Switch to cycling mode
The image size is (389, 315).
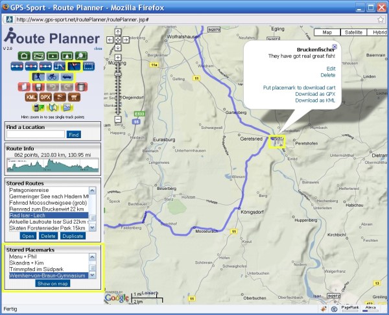coord(53,77)
